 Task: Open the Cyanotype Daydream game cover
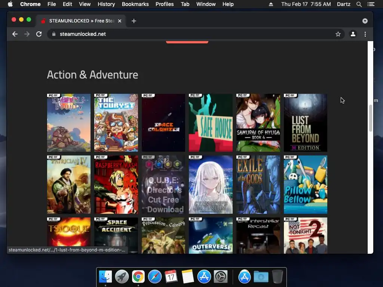pyautogui.click(x=211, y=185)
